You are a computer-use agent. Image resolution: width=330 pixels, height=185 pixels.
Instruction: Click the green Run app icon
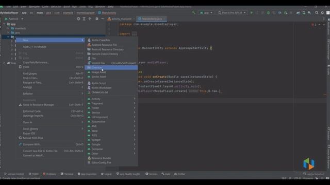(x=251, y=13)
